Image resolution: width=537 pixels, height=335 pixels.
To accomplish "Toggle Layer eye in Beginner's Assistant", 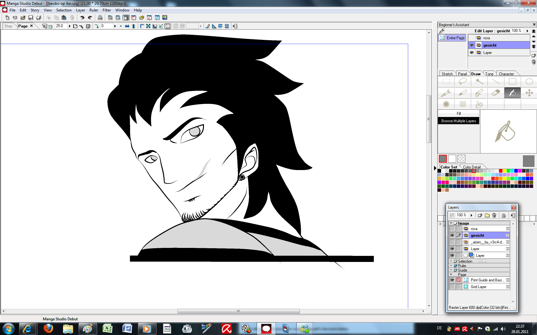I will coord(472,53).
